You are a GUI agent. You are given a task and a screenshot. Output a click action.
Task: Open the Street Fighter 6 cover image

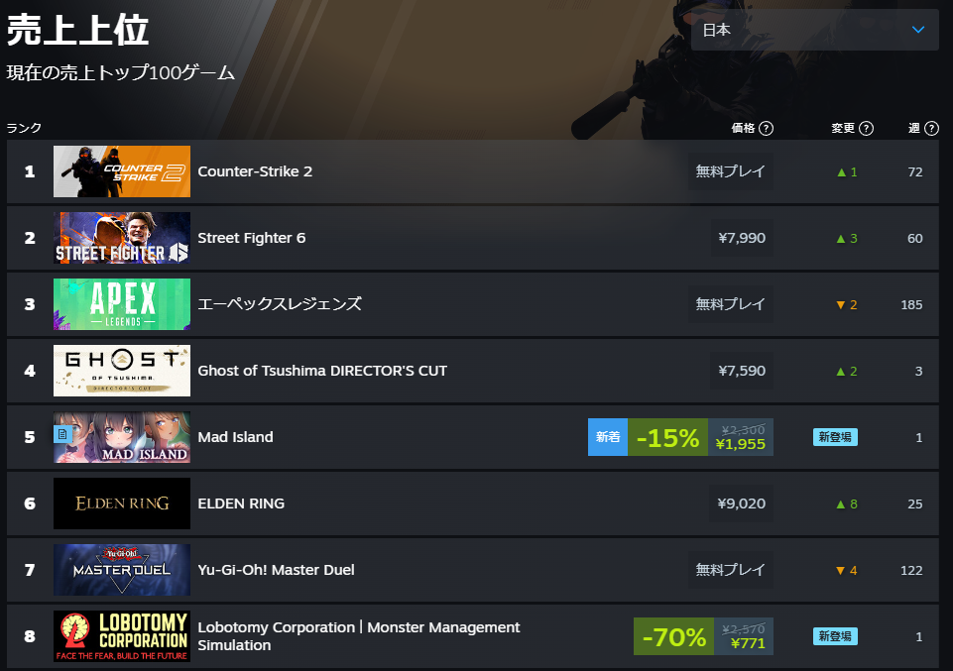(x=122, y=238)
